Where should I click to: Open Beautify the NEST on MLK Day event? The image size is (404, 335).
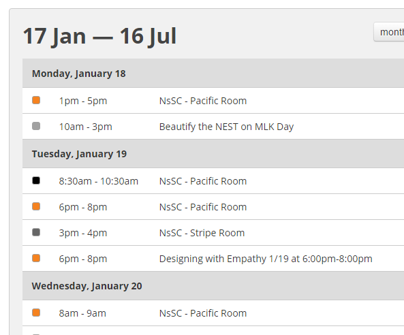pos(226,127)
